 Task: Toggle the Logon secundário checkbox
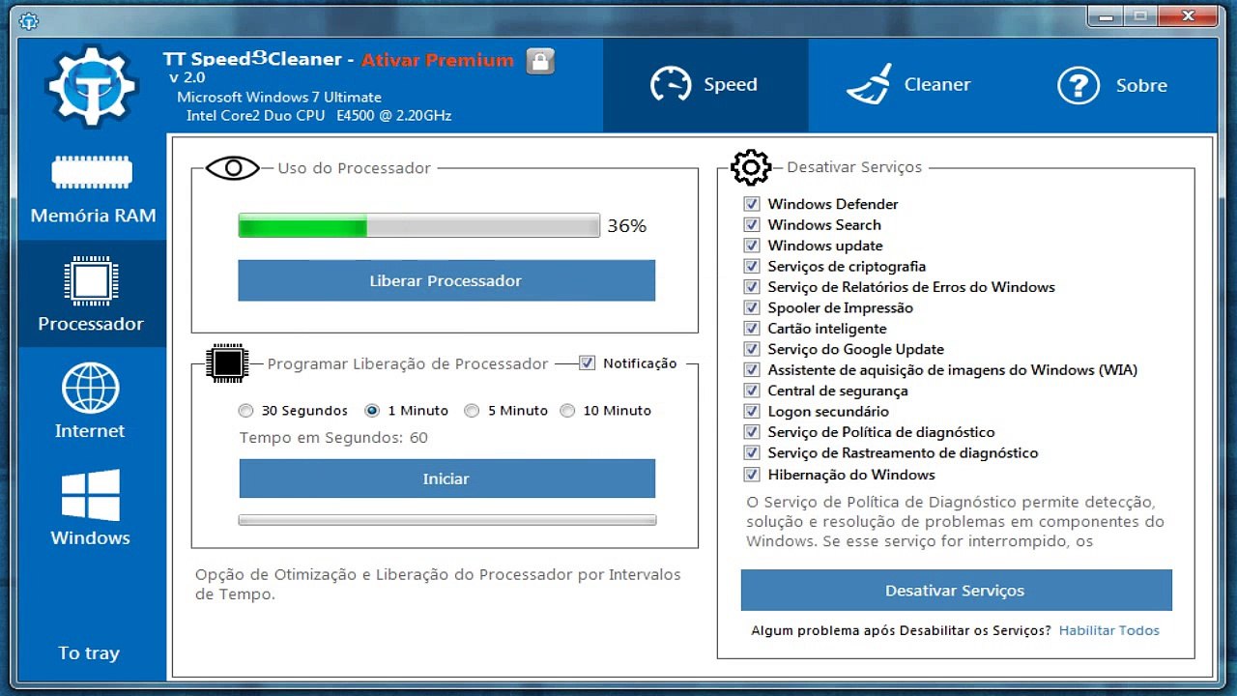[x=751, y=412]
